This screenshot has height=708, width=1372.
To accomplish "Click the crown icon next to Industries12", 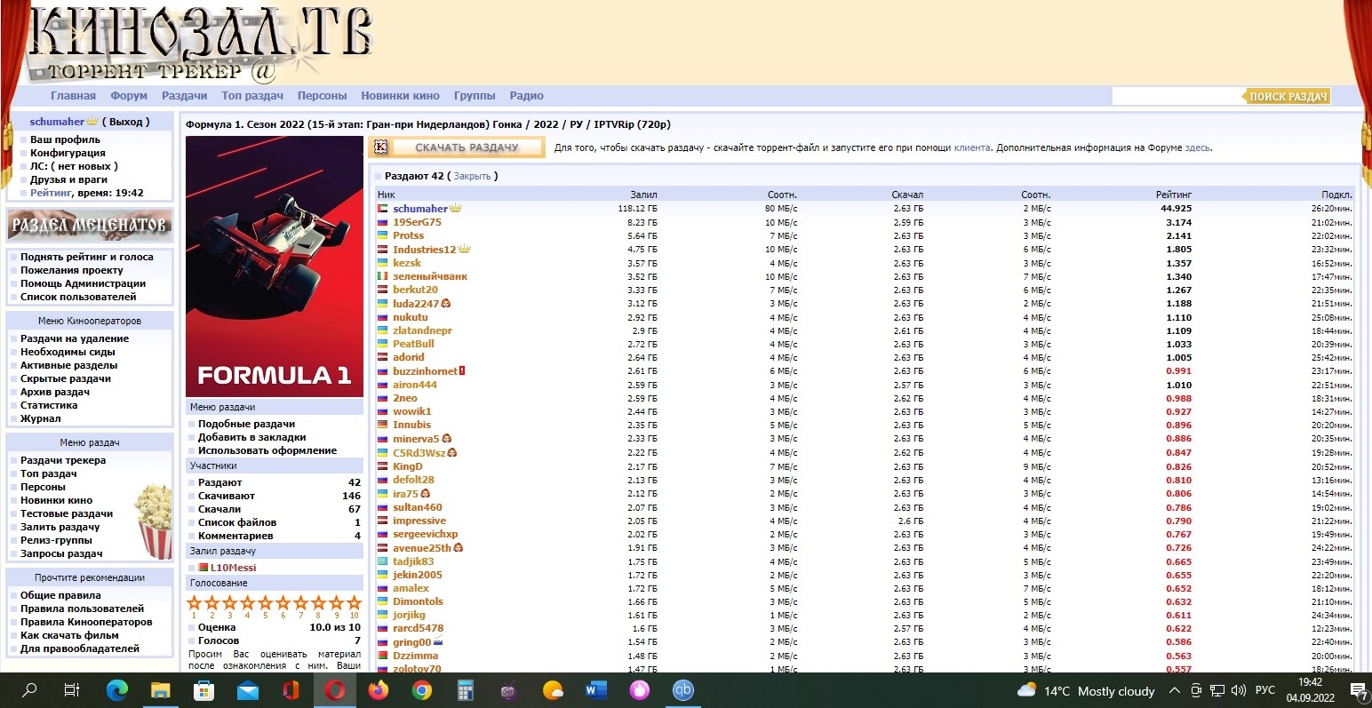I will [x=464, y=250].
